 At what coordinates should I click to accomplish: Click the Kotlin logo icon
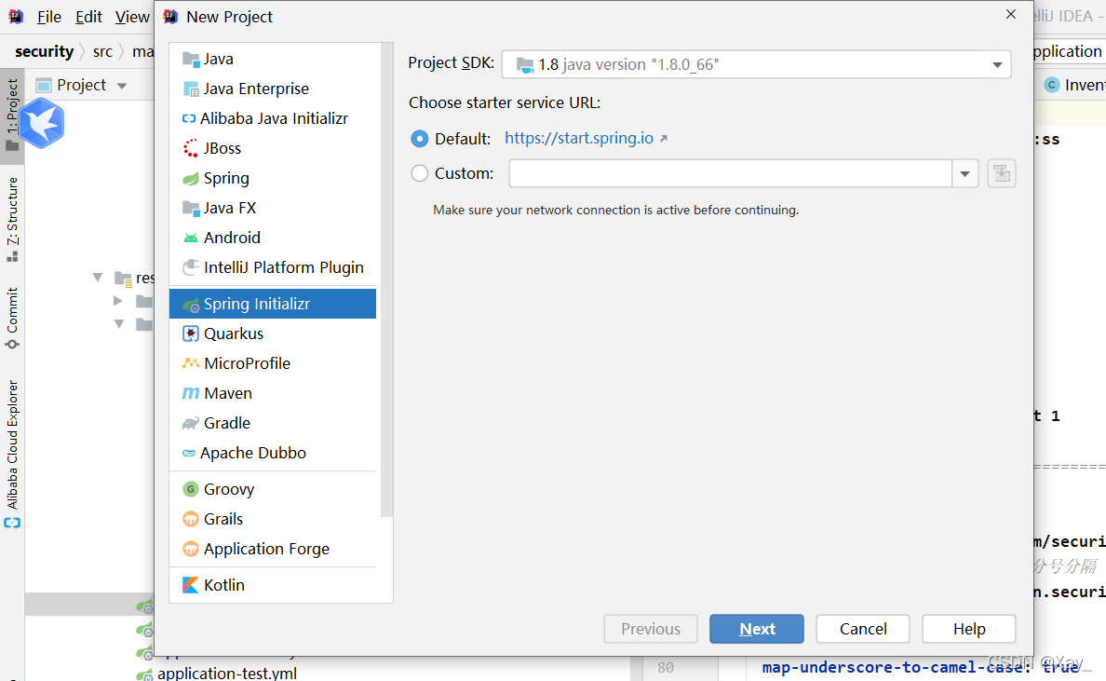pyautogui.click(x=191, y=585)
